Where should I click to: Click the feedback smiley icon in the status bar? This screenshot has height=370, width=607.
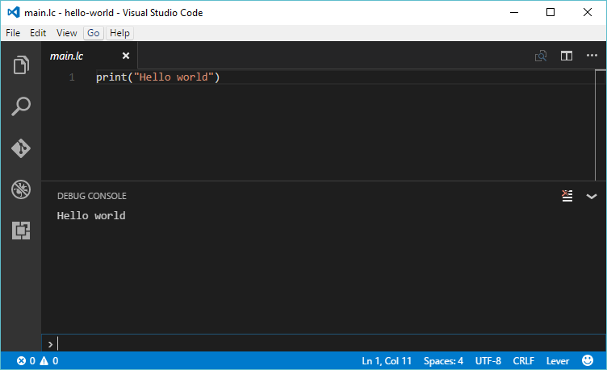[x=587, y=361]
